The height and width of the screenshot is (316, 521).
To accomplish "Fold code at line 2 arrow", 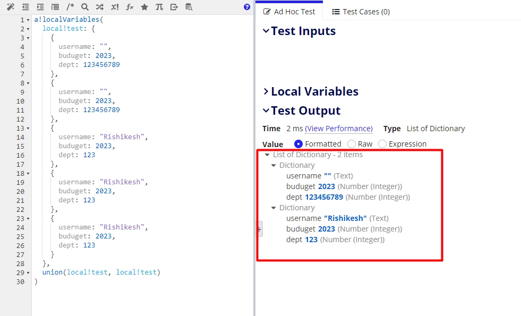I will coord(28,29).
